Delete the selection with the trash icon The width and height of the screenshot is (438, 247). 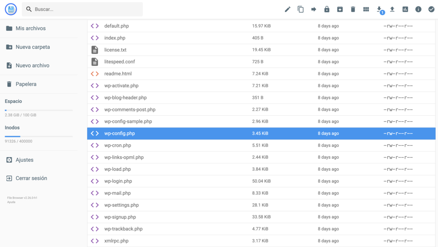pyautogui.click(x=353, y=9)
